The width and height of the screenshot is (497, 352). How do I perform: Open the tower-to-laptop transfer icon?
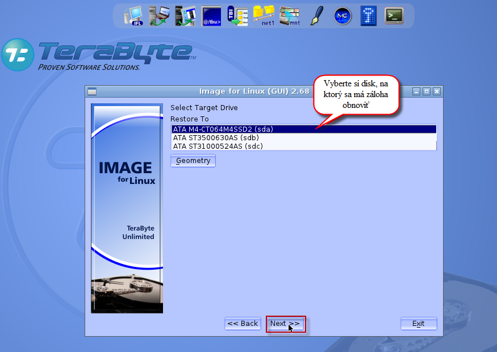click(x=159, y=16)
